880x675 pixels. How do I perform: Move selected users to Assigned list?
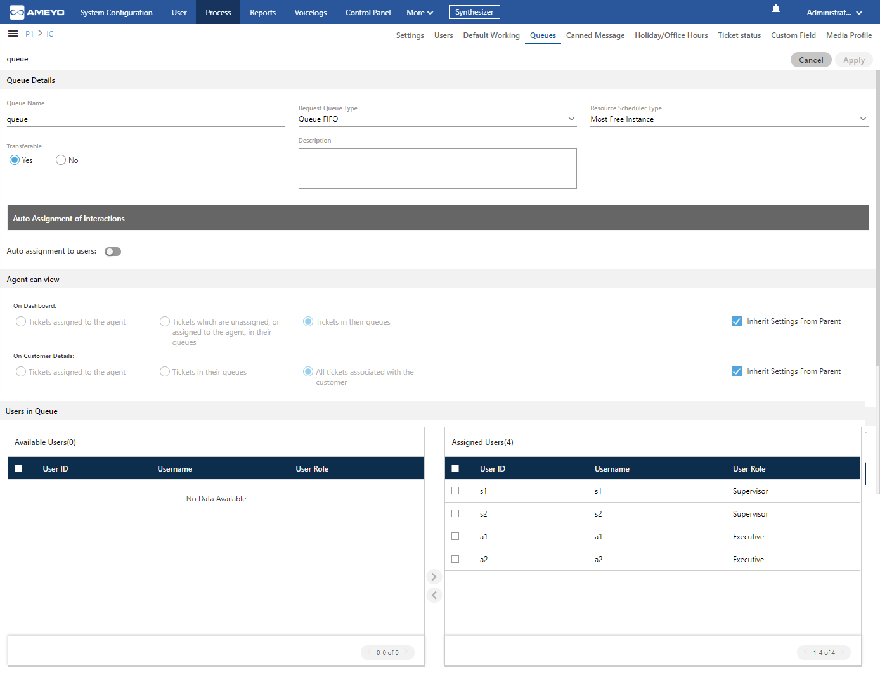(x=434, y=577)
